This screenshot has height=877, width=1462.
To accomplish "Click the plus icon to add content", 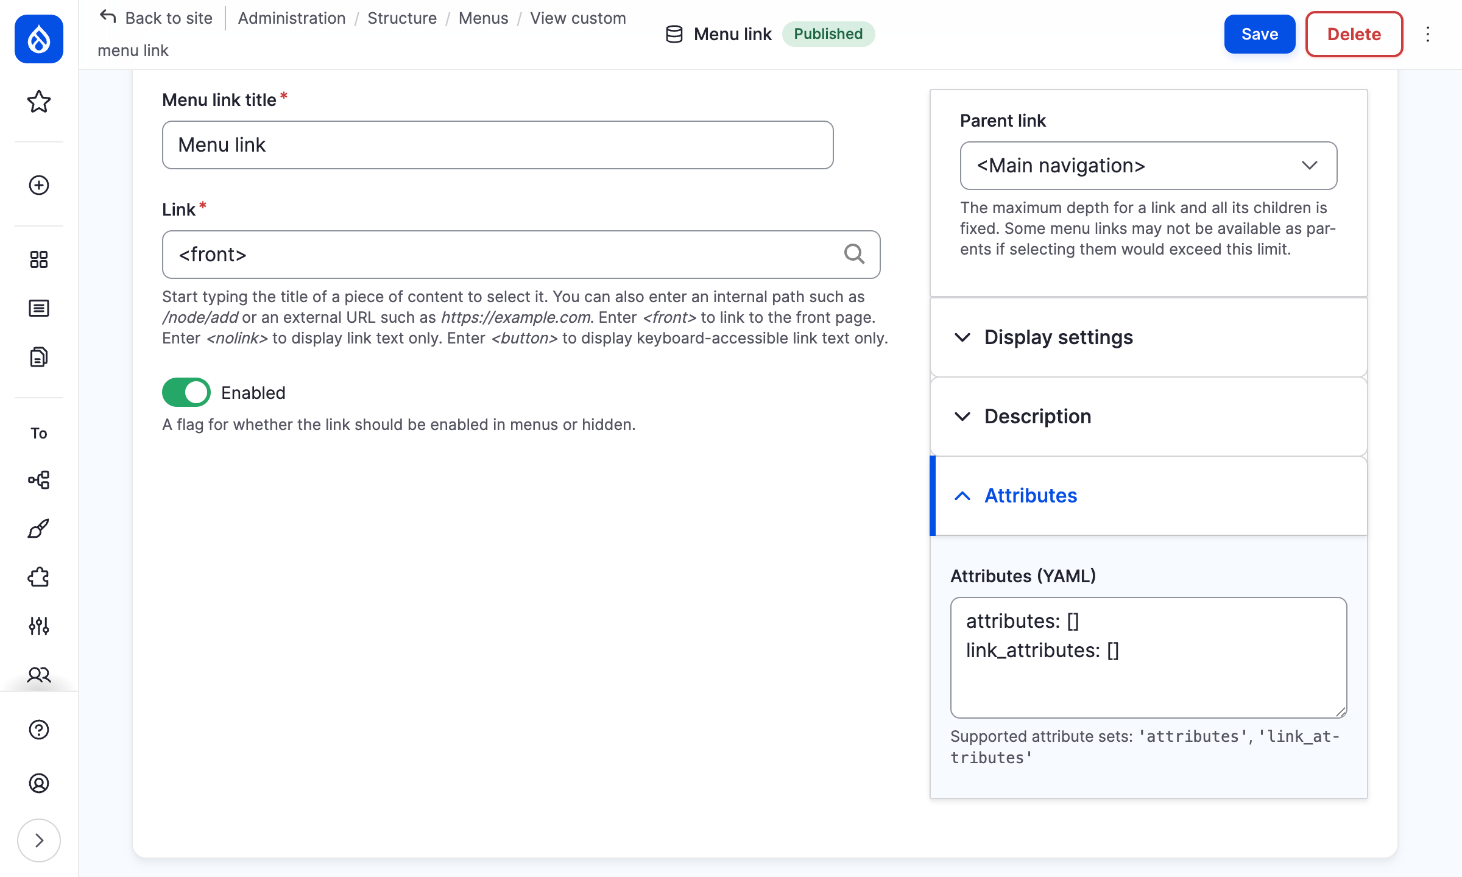I will 38,185.
